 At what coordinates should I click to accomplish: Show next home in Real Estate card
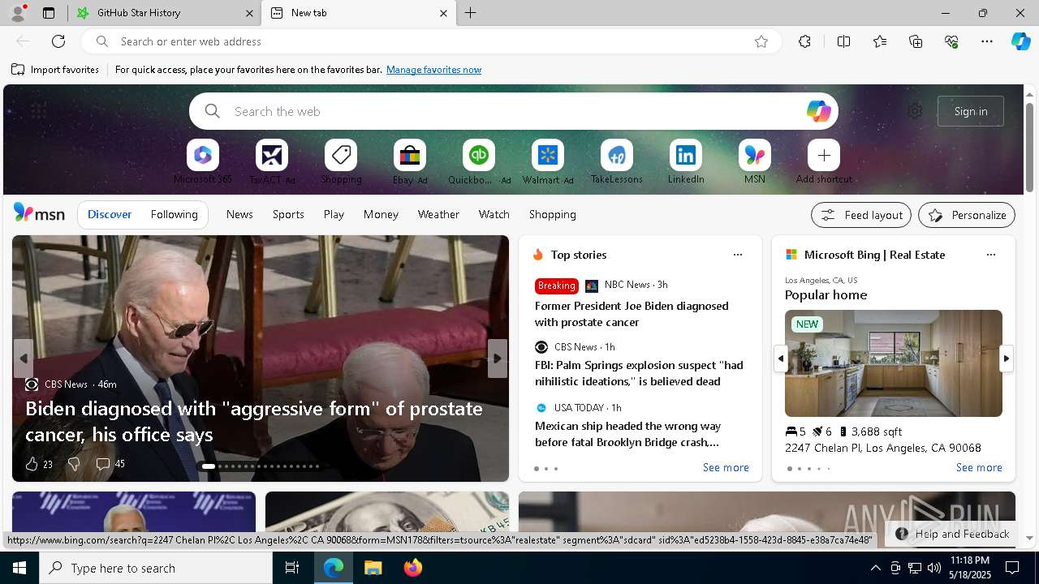pyautogui.click(x=1006, y=358)
